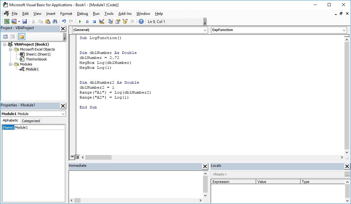The width and height of the screenshot is (351, 204).
Task: Click the Undo icon in the toolbar
Action: (x=64, y=21)
